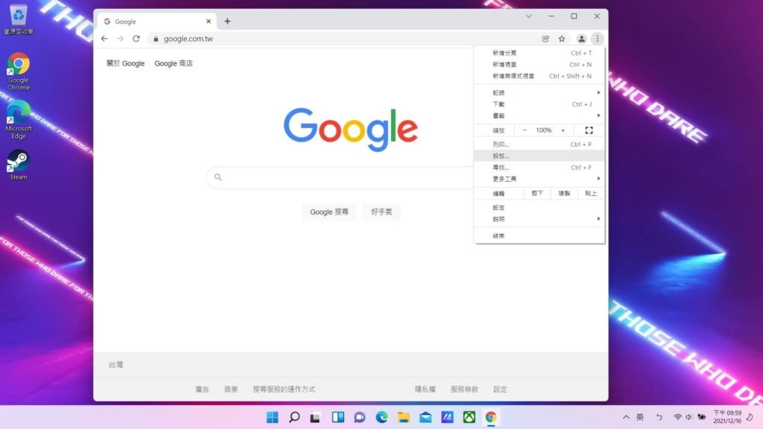Click the 廣告 footer link
This screenshot has height=429, width=763.
point(202,389)
